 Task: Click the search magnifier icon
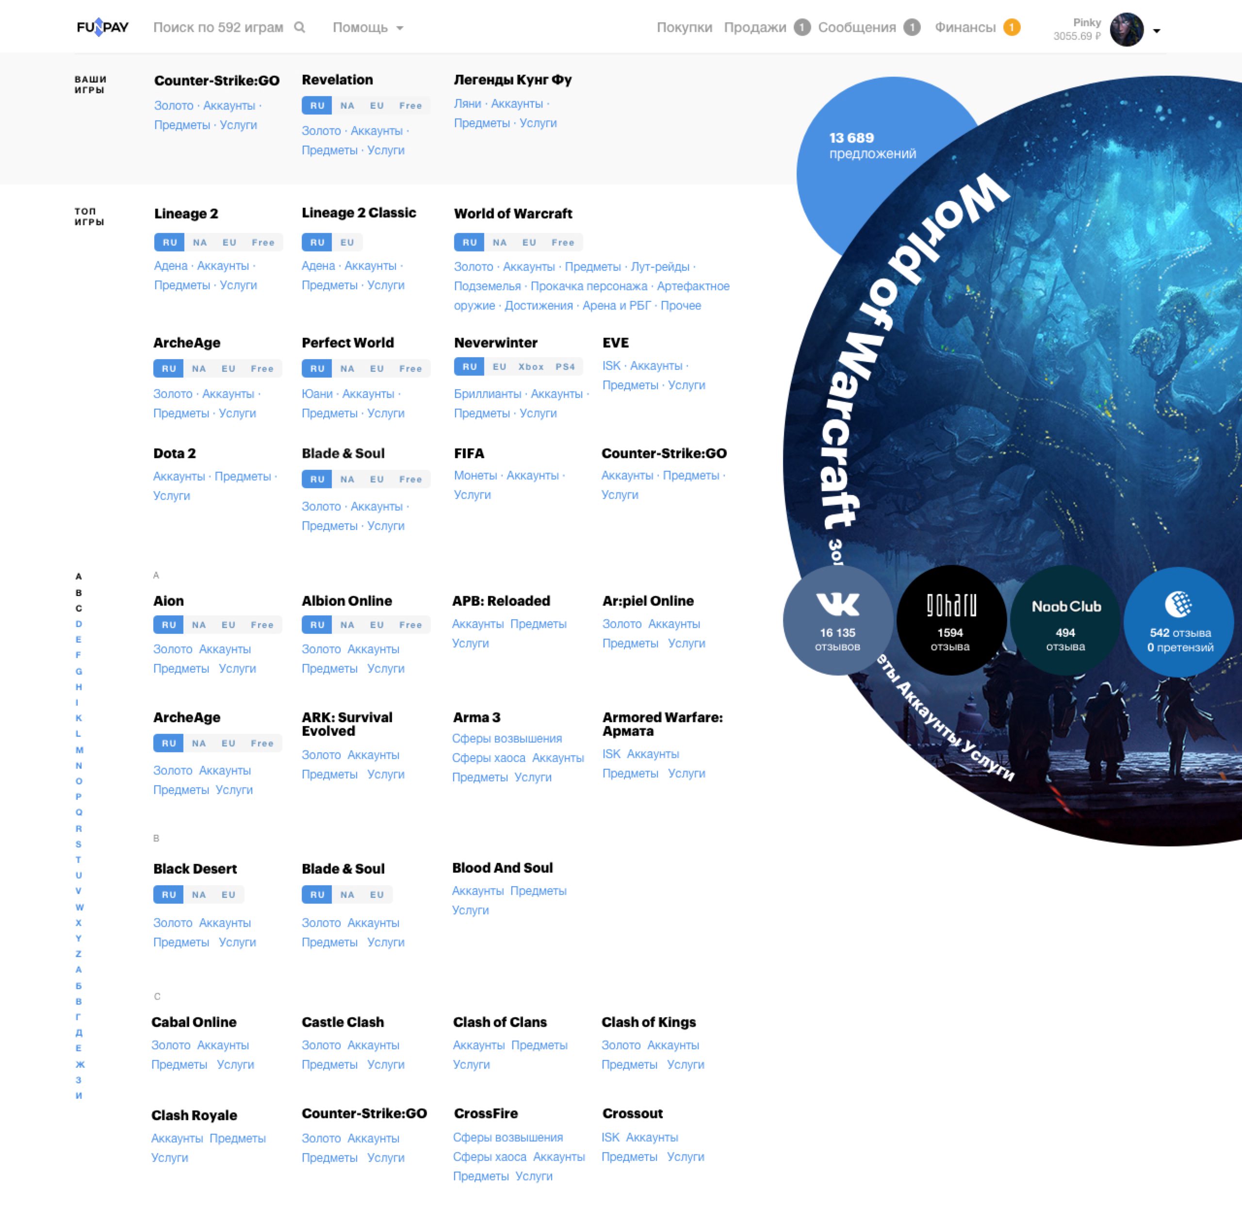(299, 27)
